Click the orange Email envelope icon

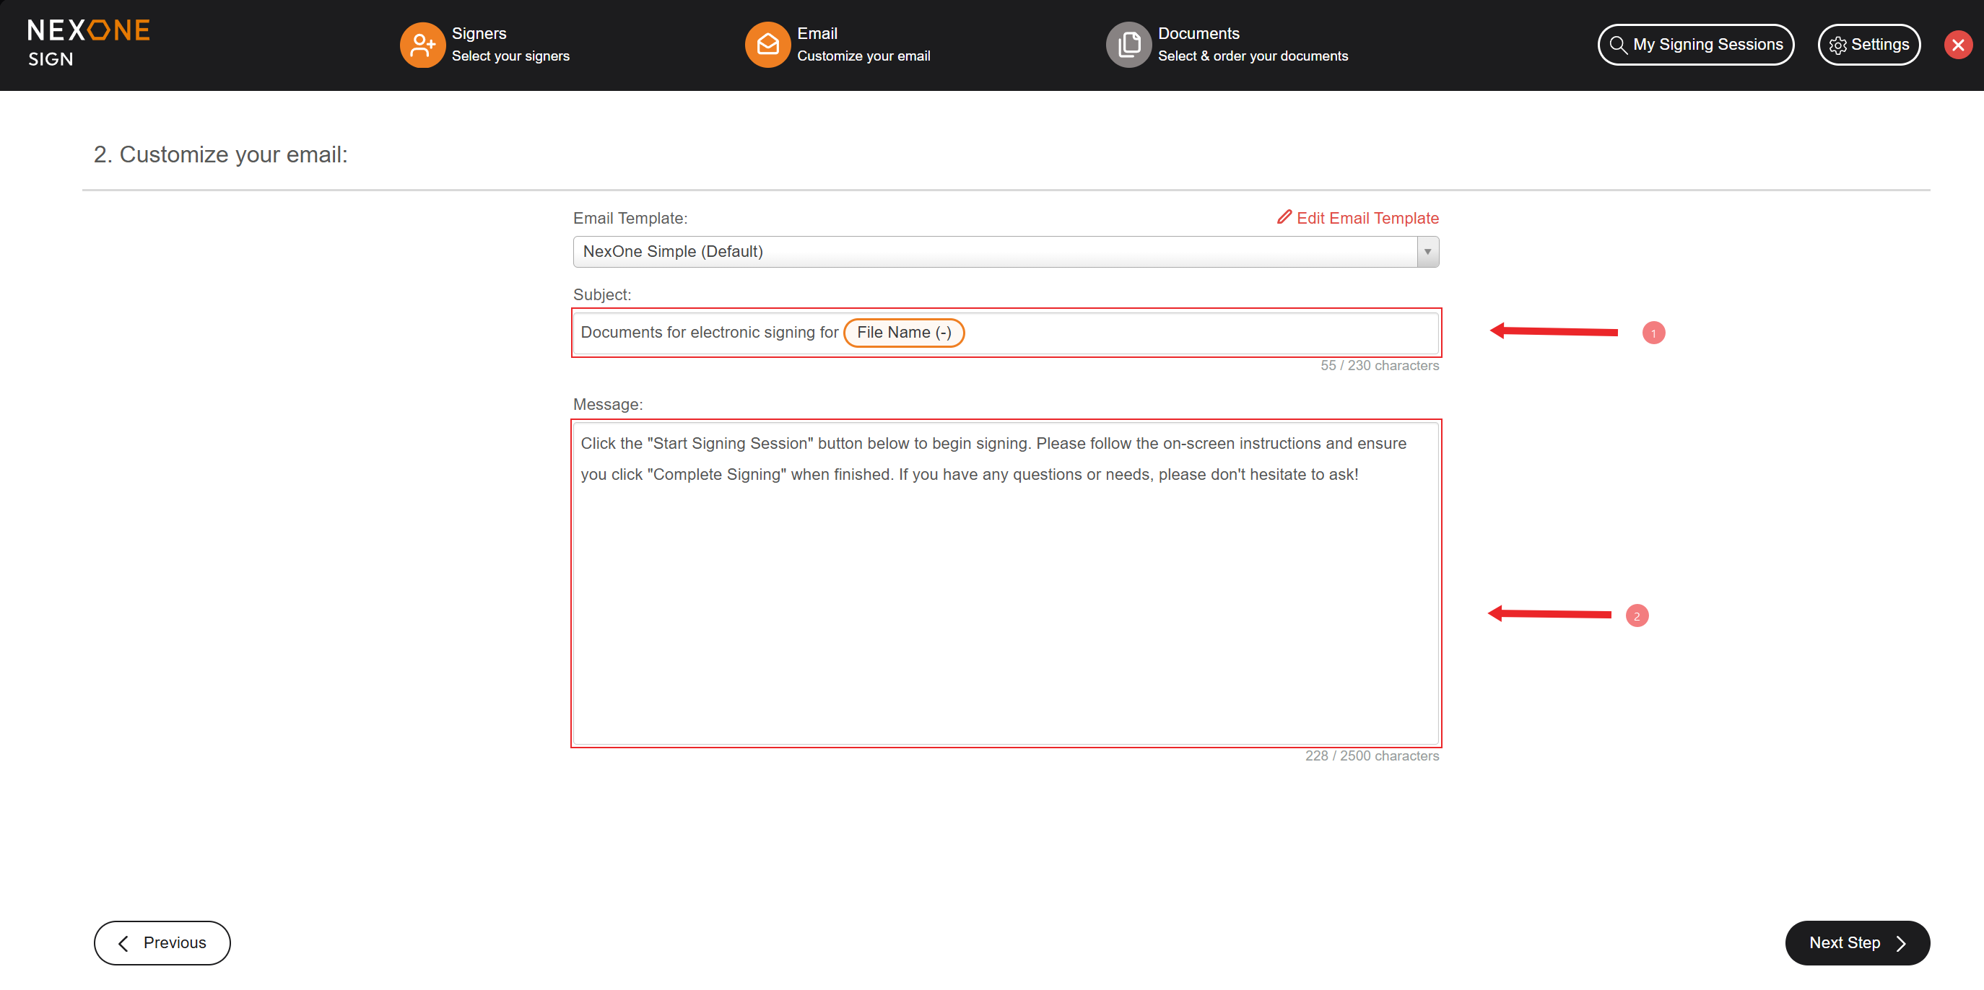(x=767, y=45)
